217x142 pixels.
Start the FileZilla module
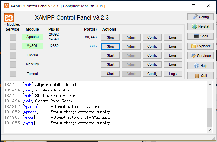[x=110, y=55]
